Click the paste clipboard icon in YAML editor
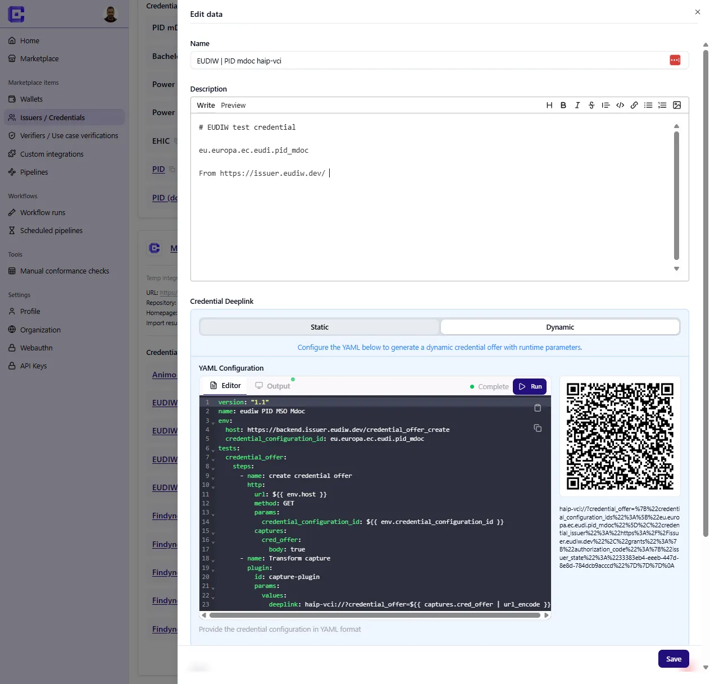The image size is (710, 684). coord(538,408)
